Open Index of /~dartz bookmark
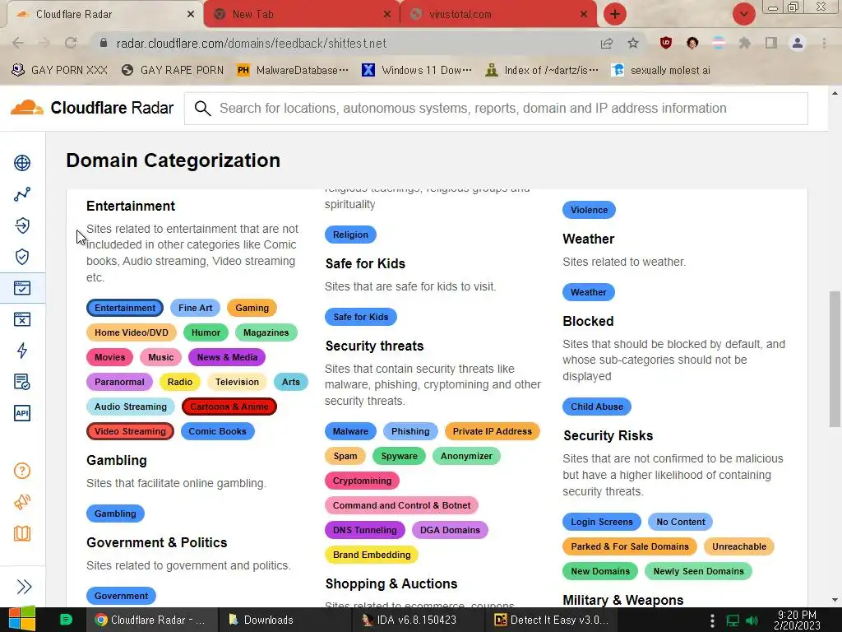 (542, 70)
